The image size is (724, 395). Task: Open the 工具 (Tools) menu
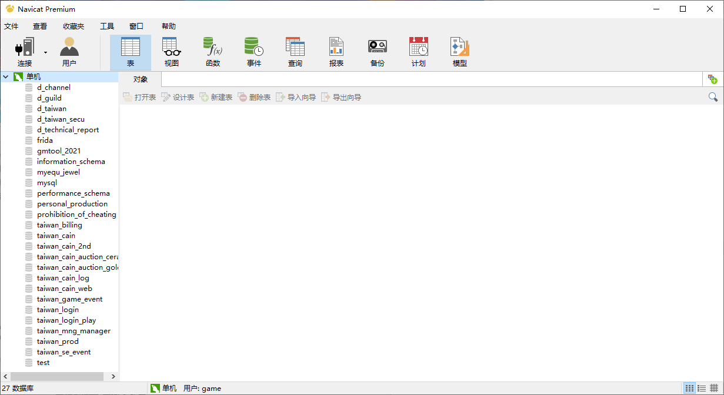coord(107,26)
